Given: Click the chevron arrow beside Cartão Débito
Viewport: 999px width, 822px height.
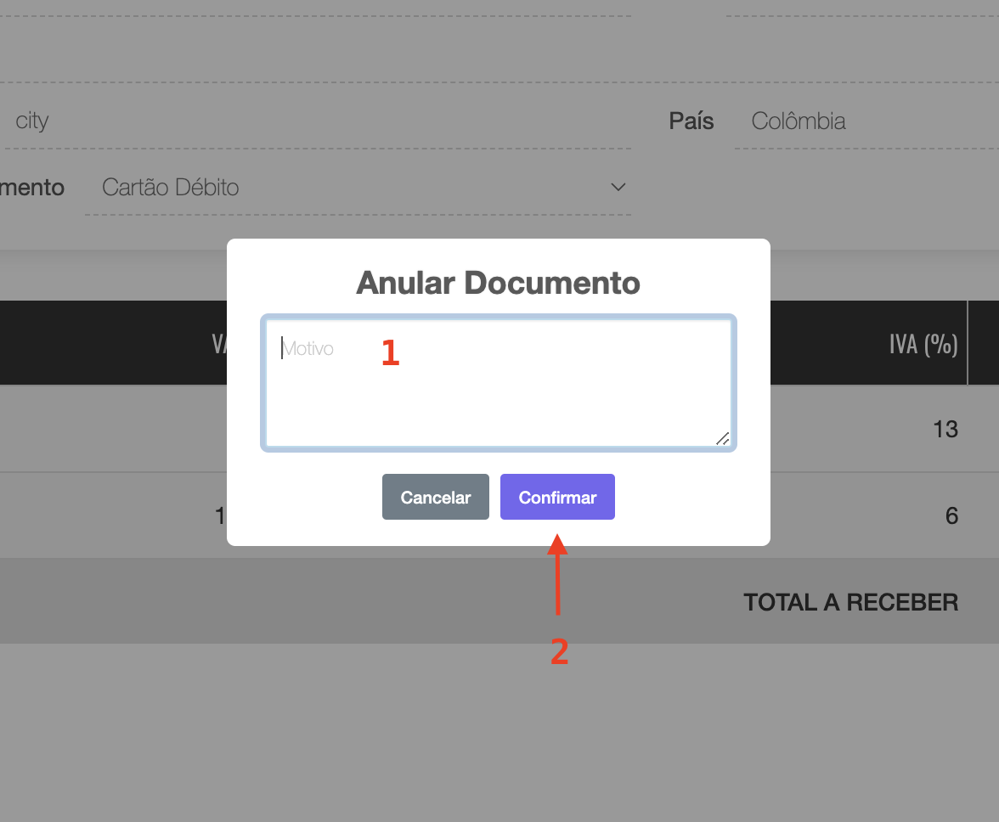Looking at the screenshot, I should pyautogui.click(x=618, y=187).
